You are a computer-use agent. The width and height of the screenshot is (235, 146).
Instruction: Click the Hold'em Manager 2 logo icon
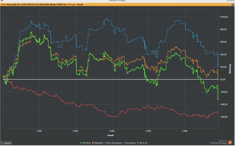230,142
